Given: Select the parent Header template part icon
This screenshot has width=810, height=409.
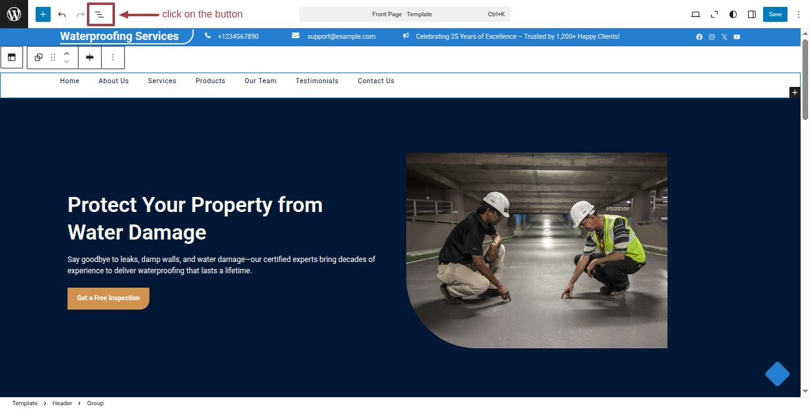Looking at the screenshot, I should [x=12, y=57].
